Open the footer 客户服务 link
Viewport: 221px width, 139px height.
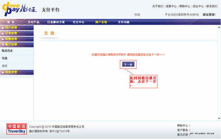pos(183,130)
